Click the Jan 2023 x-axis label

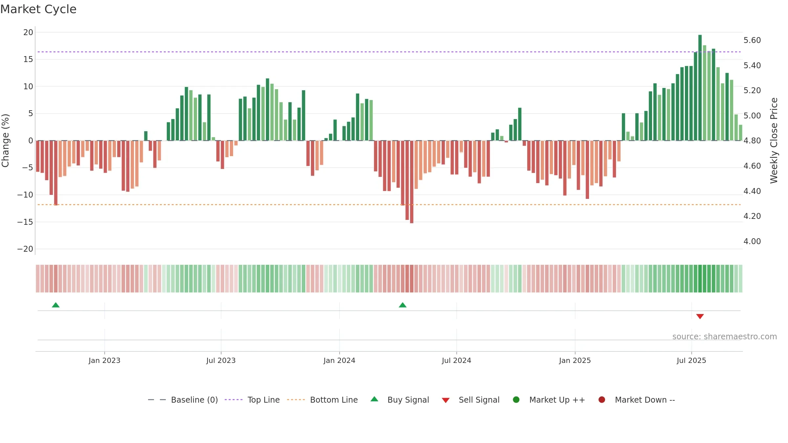click(104, 361)
